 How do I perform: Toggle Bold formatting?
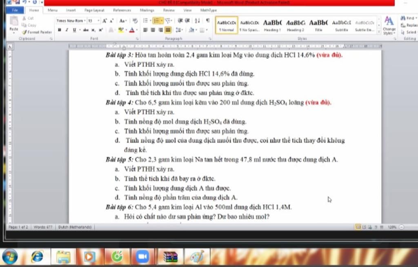click(x=60, y=30)
